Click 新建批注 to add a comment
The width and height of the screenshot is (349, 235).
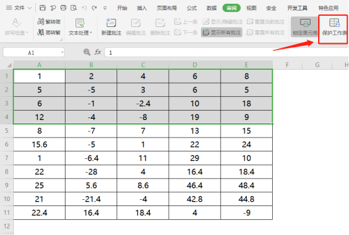(111, 27)
